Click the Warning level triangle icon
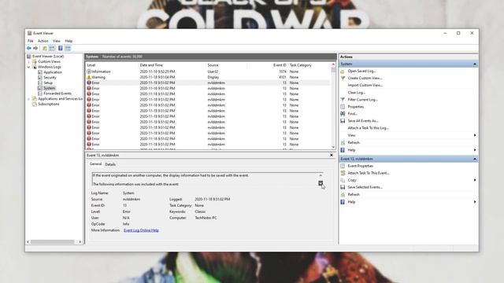Screen dimensions: 504x283 89,77
